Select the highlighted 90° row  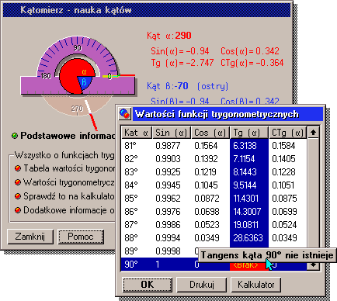(x=214, y=265)
